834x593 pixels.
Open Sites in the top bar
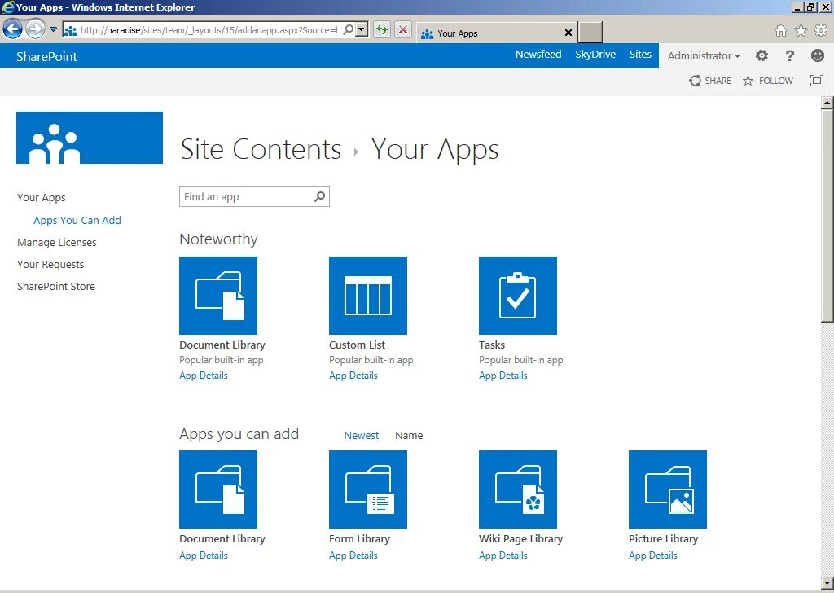click(640, 55)
